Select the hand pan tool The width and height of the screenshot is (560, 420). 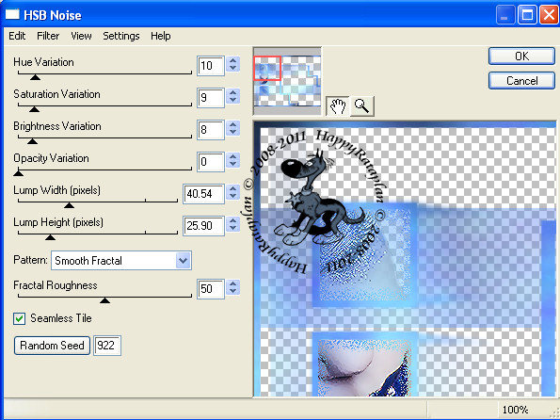coord(338,106)
